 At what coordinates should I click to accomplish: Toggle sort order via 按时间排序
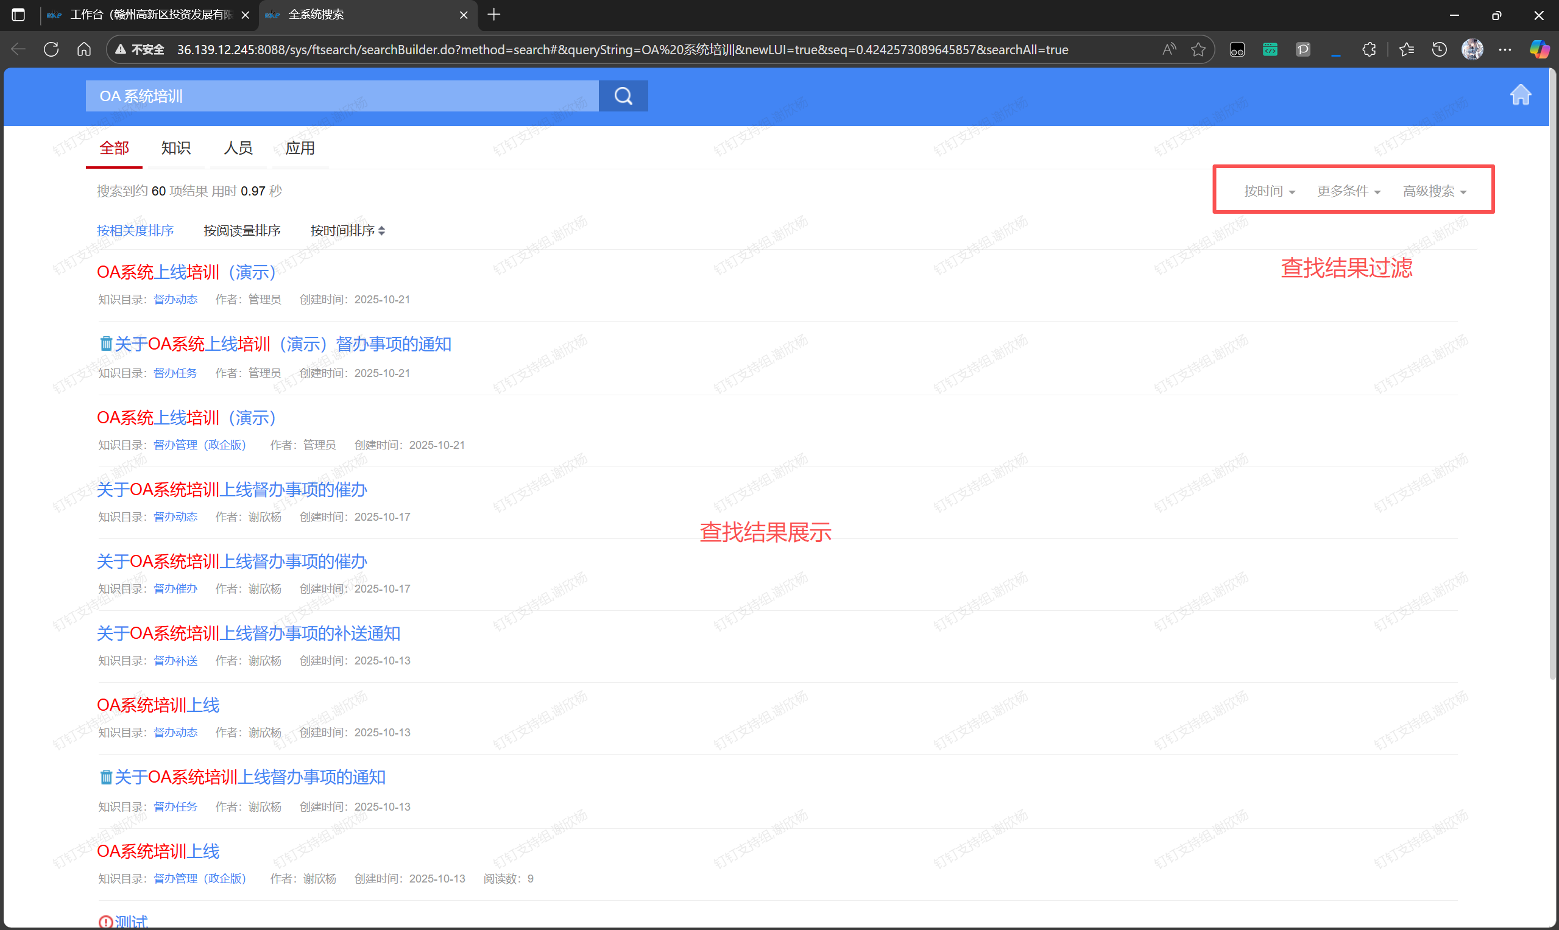tap(347, 231)
